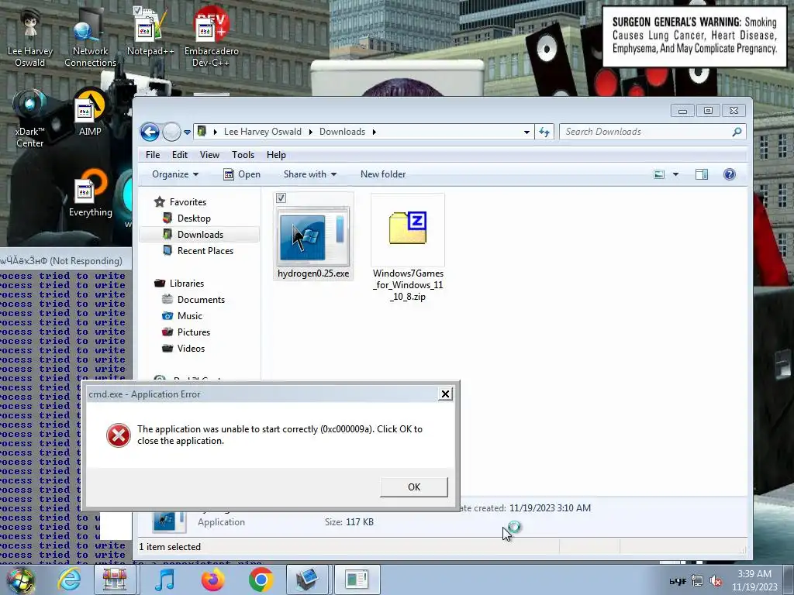Image resolution: width=794 pixels, height=595 pixels.
Task: Open the Help menu
Action: click(x=276, y=155)
